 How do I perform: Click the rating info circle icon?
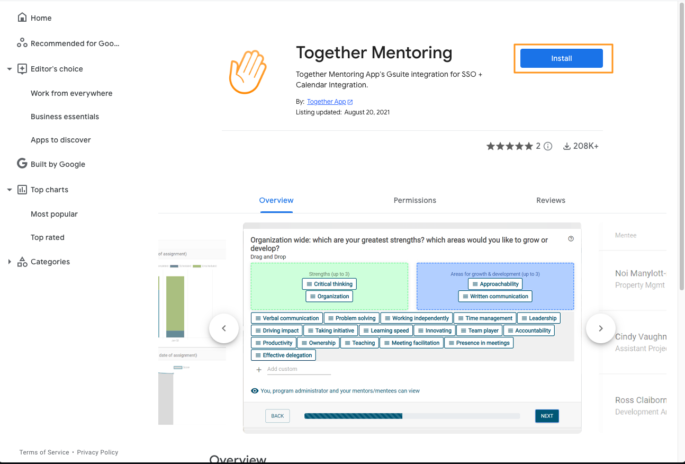548,146
